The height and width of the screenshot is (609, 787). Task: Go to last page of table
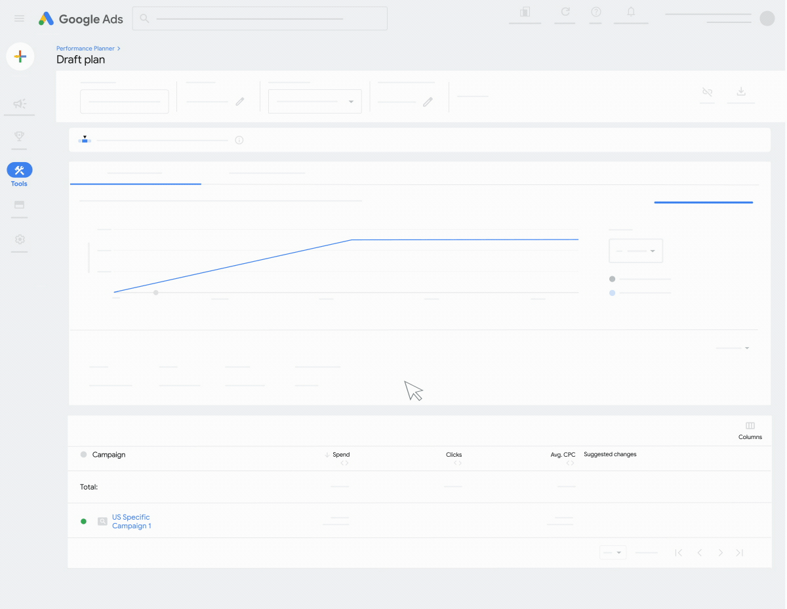coord(740,553)
